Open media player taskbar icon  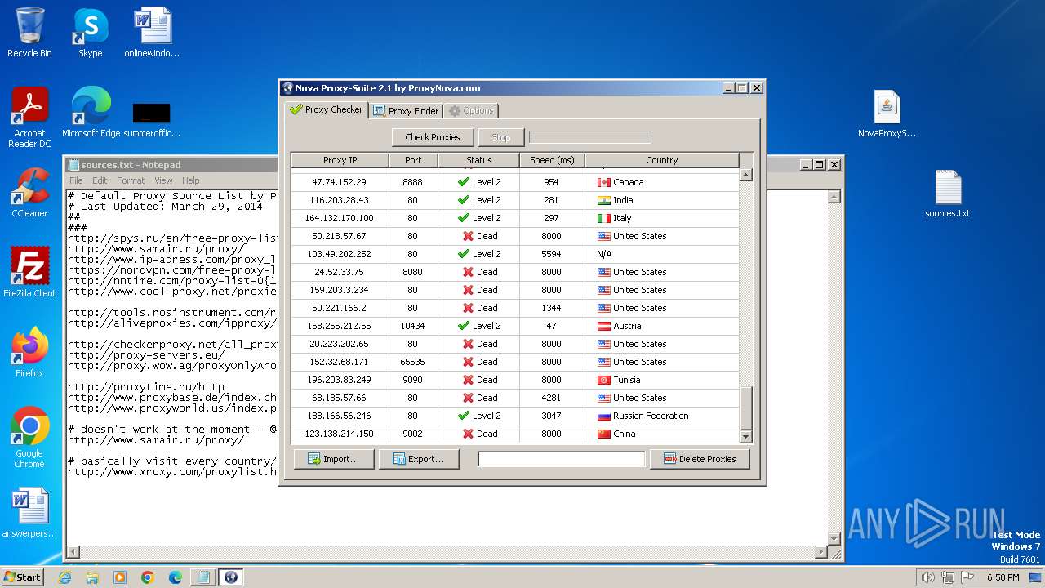120,577
